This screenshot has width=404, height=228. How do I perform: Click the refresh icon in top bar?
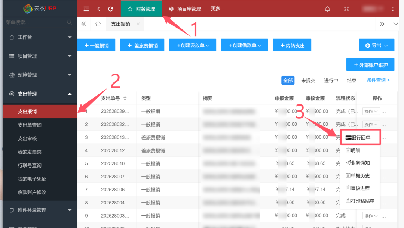click(110, 9)
